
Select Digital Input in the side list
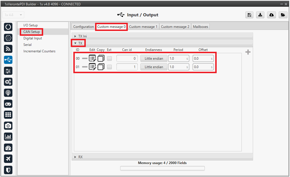point(32,38)
